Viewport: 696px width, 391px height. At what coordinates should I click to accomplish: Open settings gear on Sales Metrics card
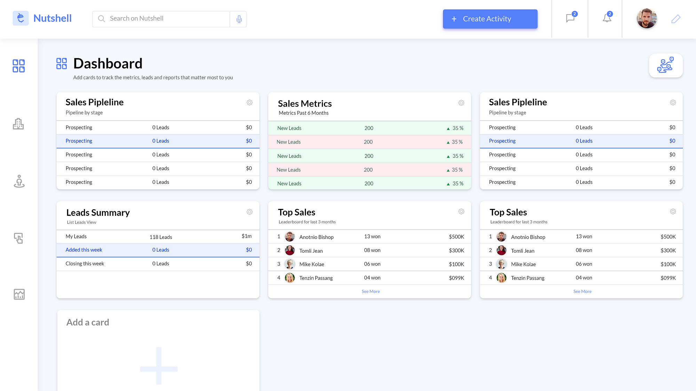(461, 103)
